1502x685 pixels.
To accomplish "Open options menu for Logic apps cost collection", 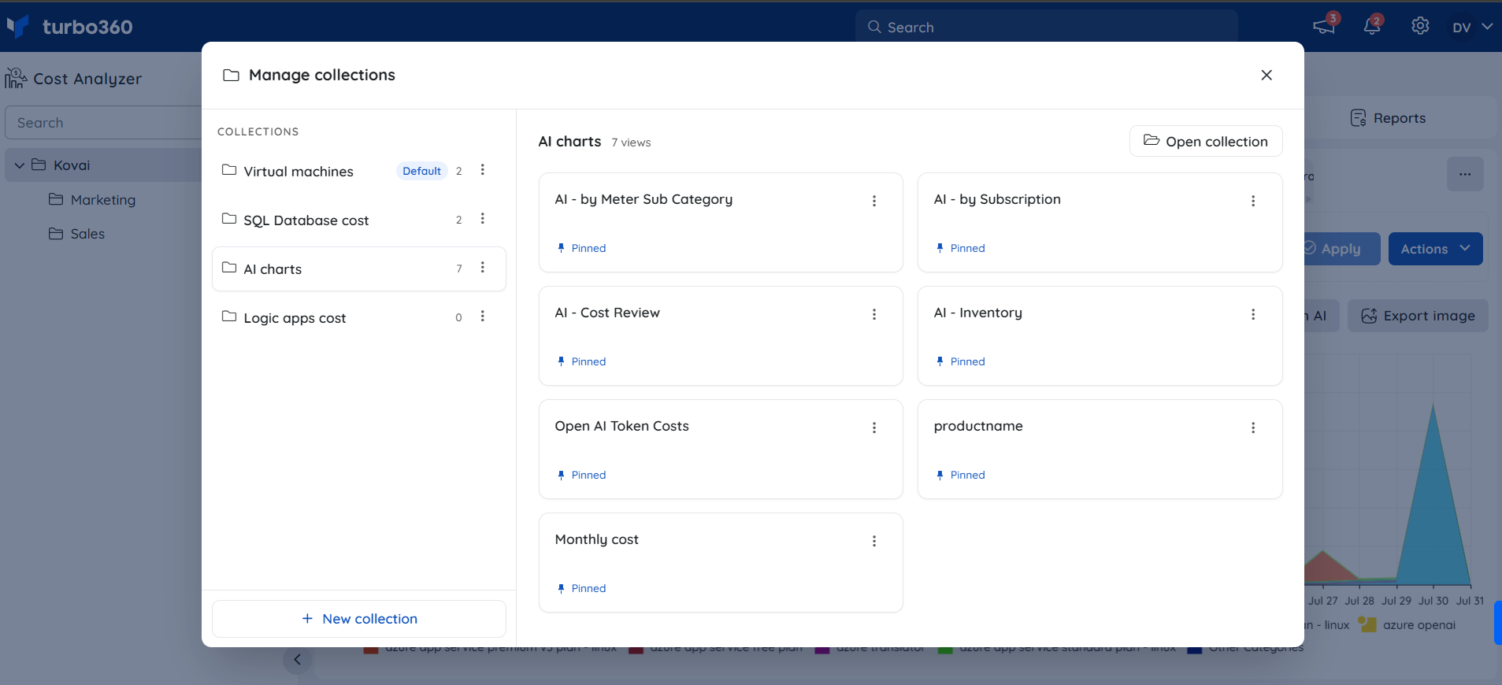I will [483, 317].
